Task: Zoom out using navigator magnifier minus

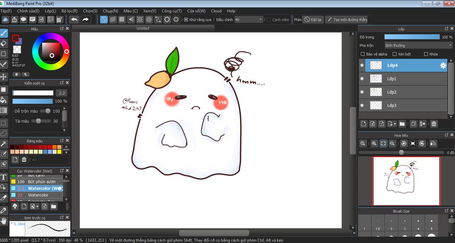Action: click(392, 143)
